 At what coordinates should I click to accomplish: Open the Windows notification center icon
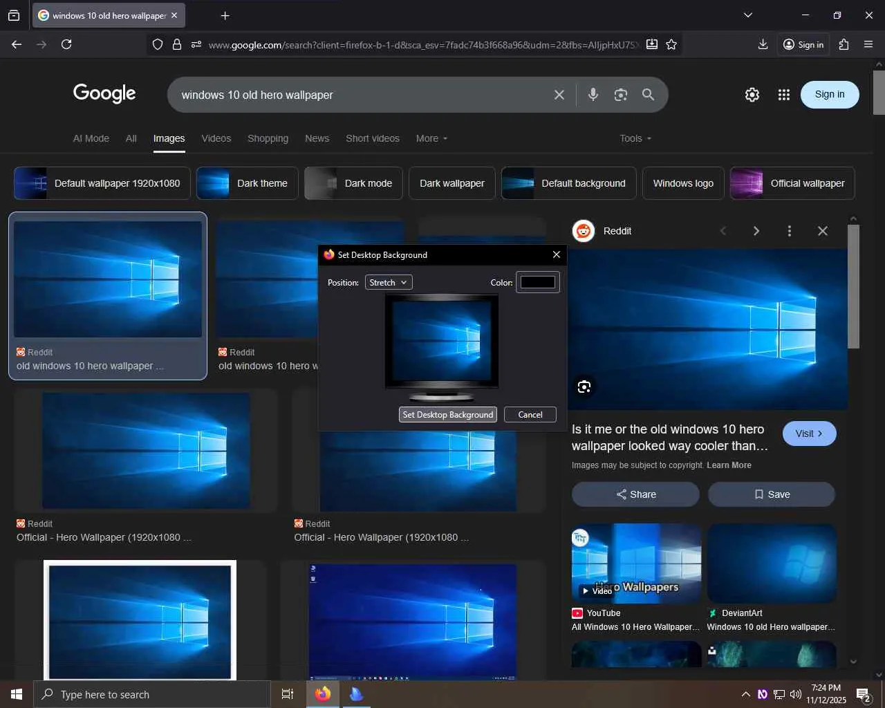(x=864, y=694)
